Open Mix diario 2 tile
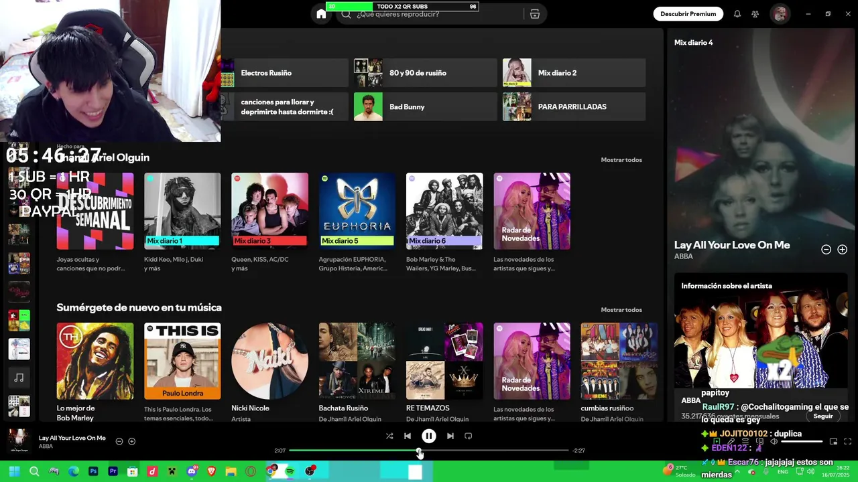The height and width of the screenshot is (482, 858). pyautogui.click(x=574, y=73)
